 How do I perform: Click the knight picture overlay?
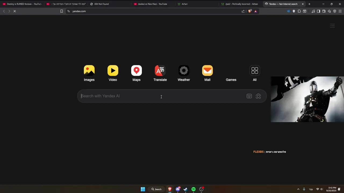tap(307, 99)
